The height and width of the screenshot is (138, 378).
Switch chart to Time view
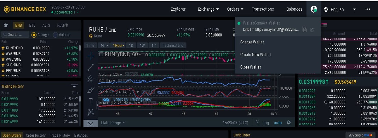[x=90, y=45]
